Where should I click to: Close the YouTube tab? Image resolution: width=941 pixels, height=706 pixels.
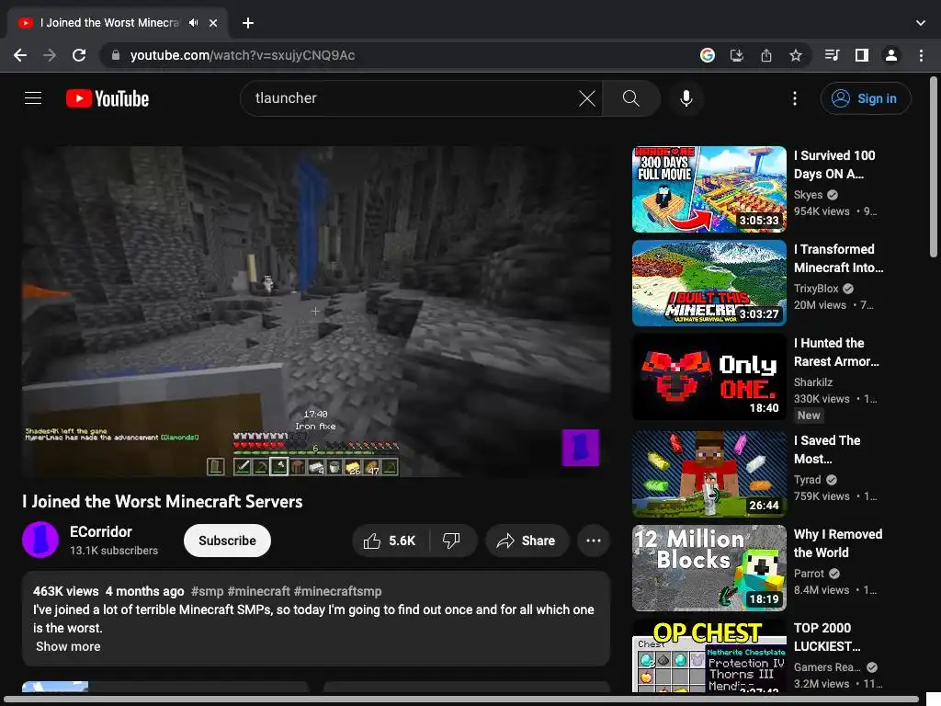pos(213,23)
